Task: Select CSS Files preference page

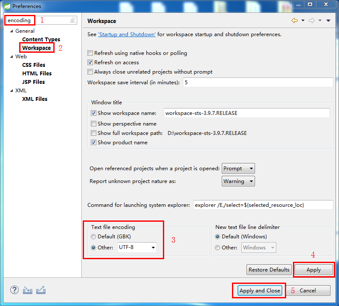Action: pos(34,65)
